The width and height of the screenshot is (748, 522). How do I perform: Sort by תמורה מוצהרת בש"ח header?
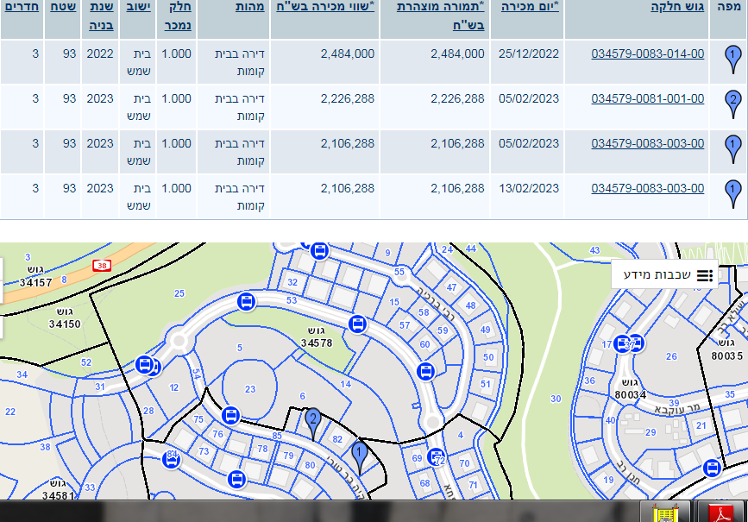[440, 16]
